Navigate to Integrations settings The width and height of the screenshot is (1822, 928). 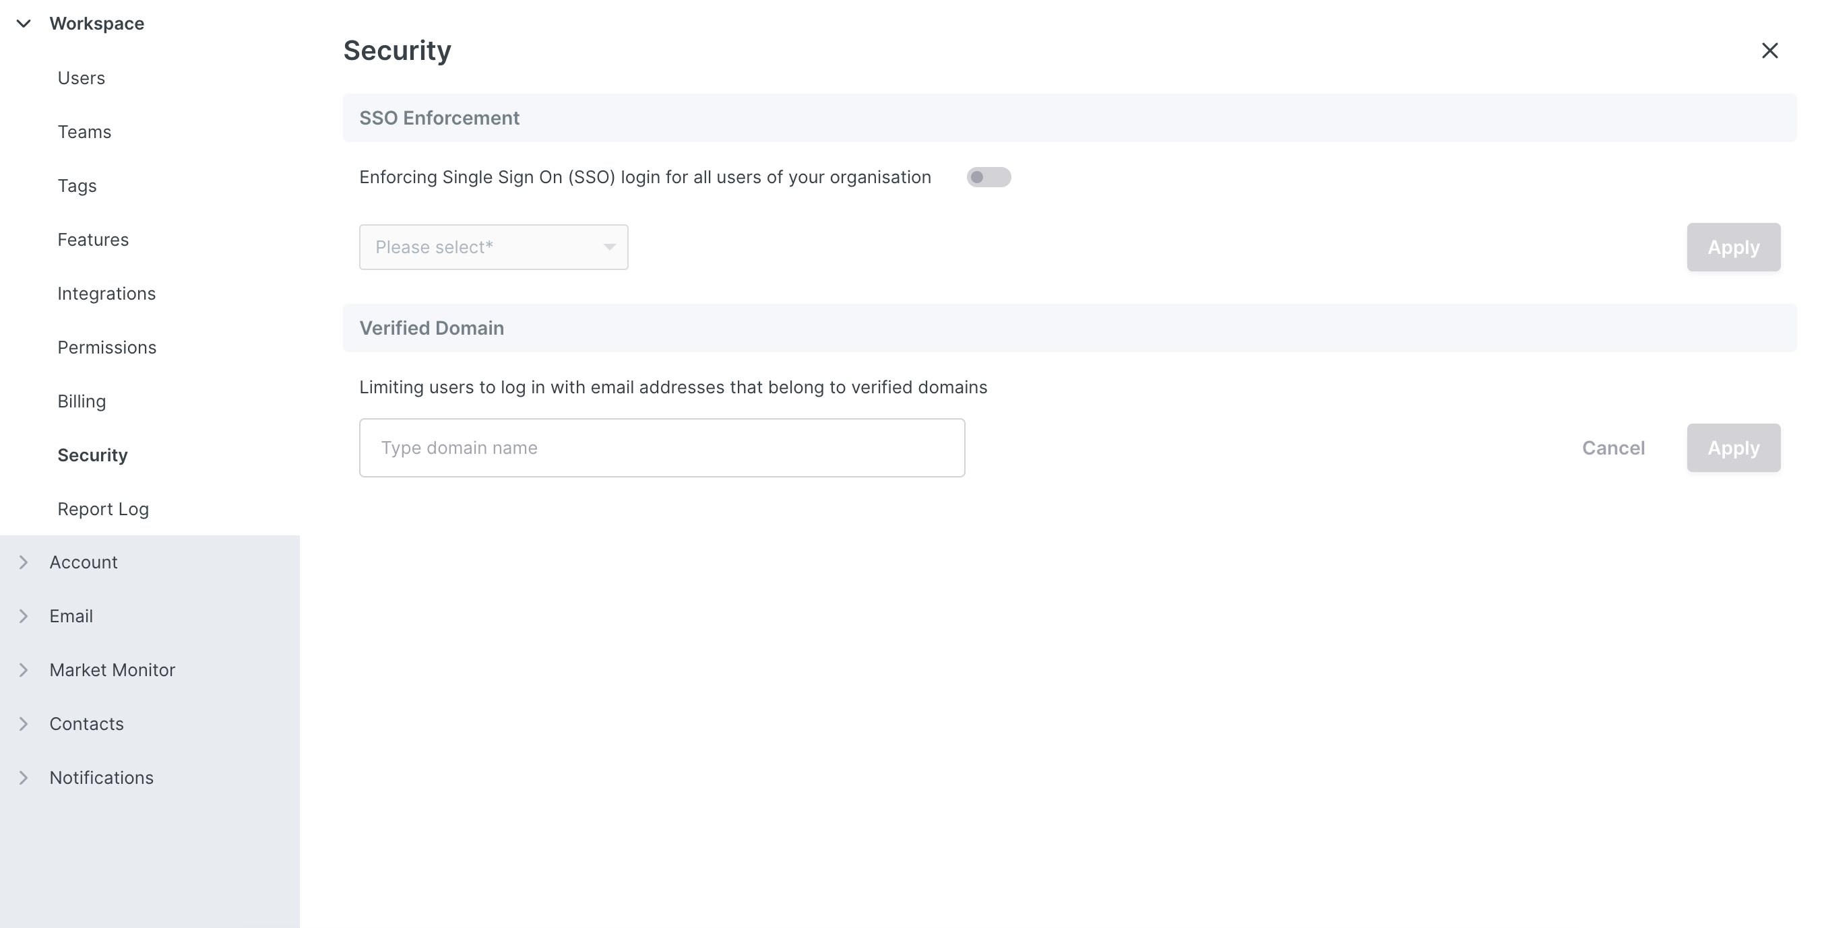pos(106,294)
